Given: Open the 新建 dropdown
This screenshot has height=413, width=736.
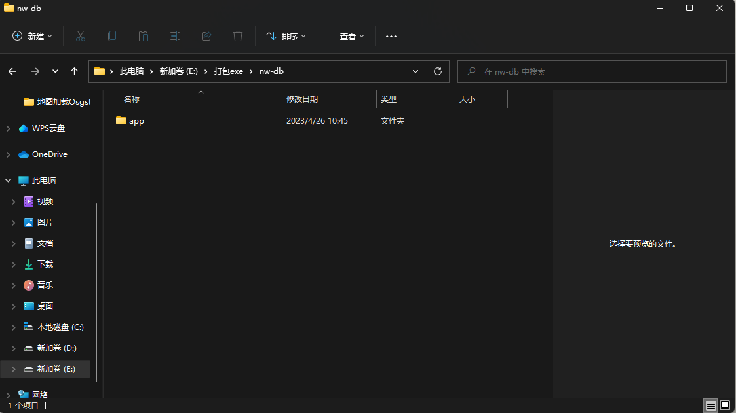Looking at the screenshot, I should (x=31, y=36).
